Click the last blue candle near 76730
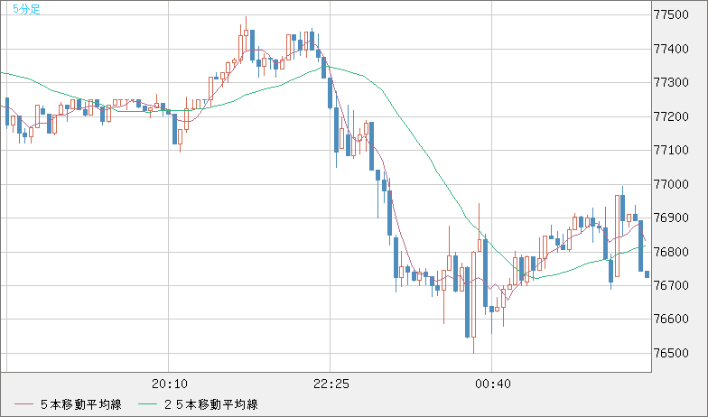This screenshot has height=417, width=708. coord(647,274)
